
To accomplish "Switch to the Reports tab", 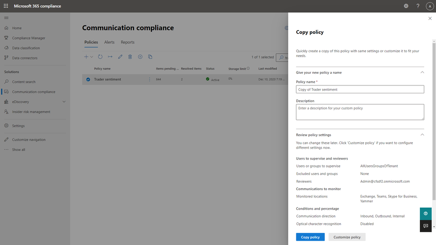I will [127, 42].
